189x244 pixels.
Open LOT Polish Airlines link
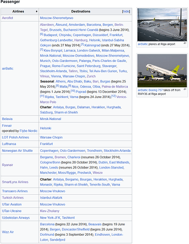pos(16,137)
